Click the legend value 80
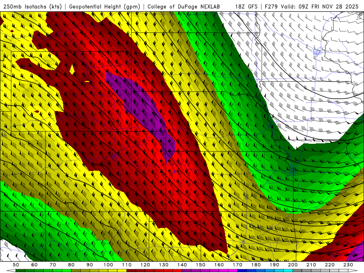The image size is (364, 273). [x=71, y=265]
